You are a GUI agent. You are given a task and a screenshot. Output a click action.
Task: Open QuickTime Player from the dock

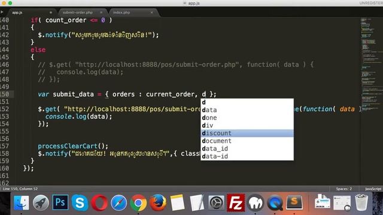(275, 203)
